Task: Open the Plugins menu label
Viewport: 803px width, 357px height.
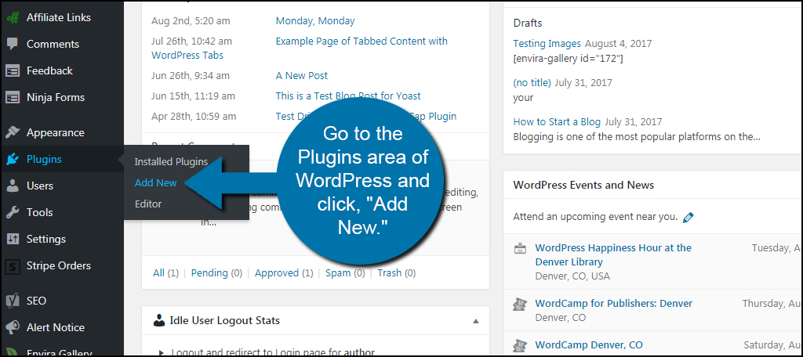Action: pos(44,159)
